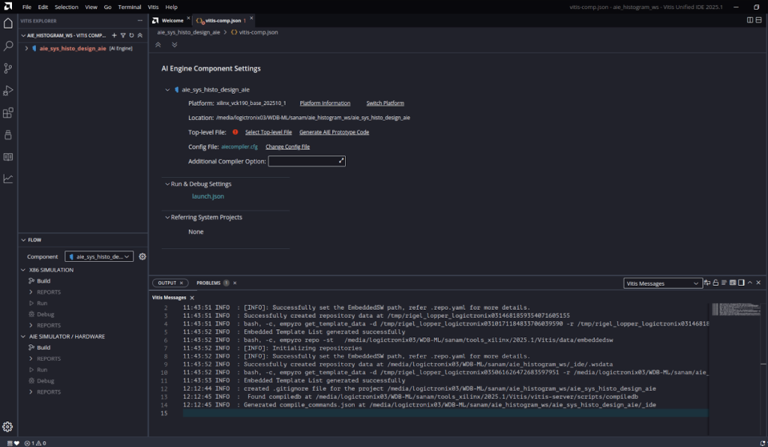This screenshot has width=768, height=447.
Task: Collapse the AIE_HISTOGRAM_WS workspace section
Action: pos(23,35)
